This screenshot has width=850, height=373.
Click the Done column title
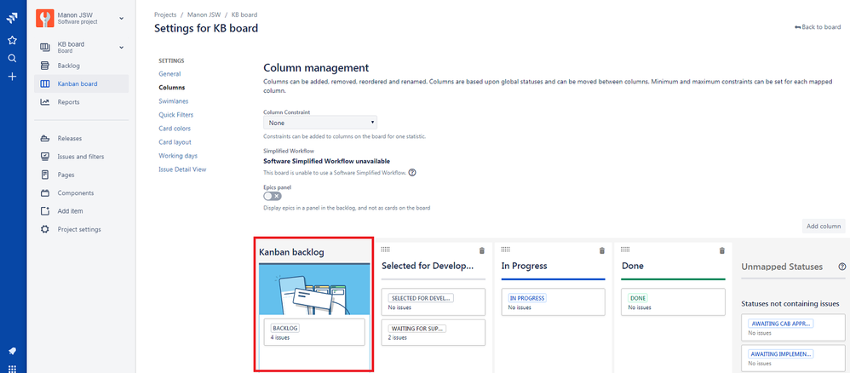point(633,267)
